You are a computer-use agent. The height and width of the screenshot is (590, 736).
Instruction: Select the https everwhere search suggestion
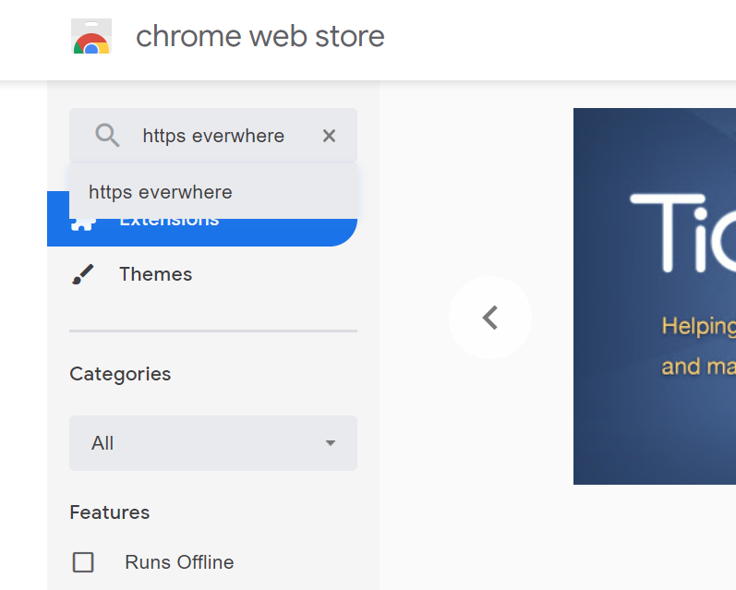(x=213, y=192)
